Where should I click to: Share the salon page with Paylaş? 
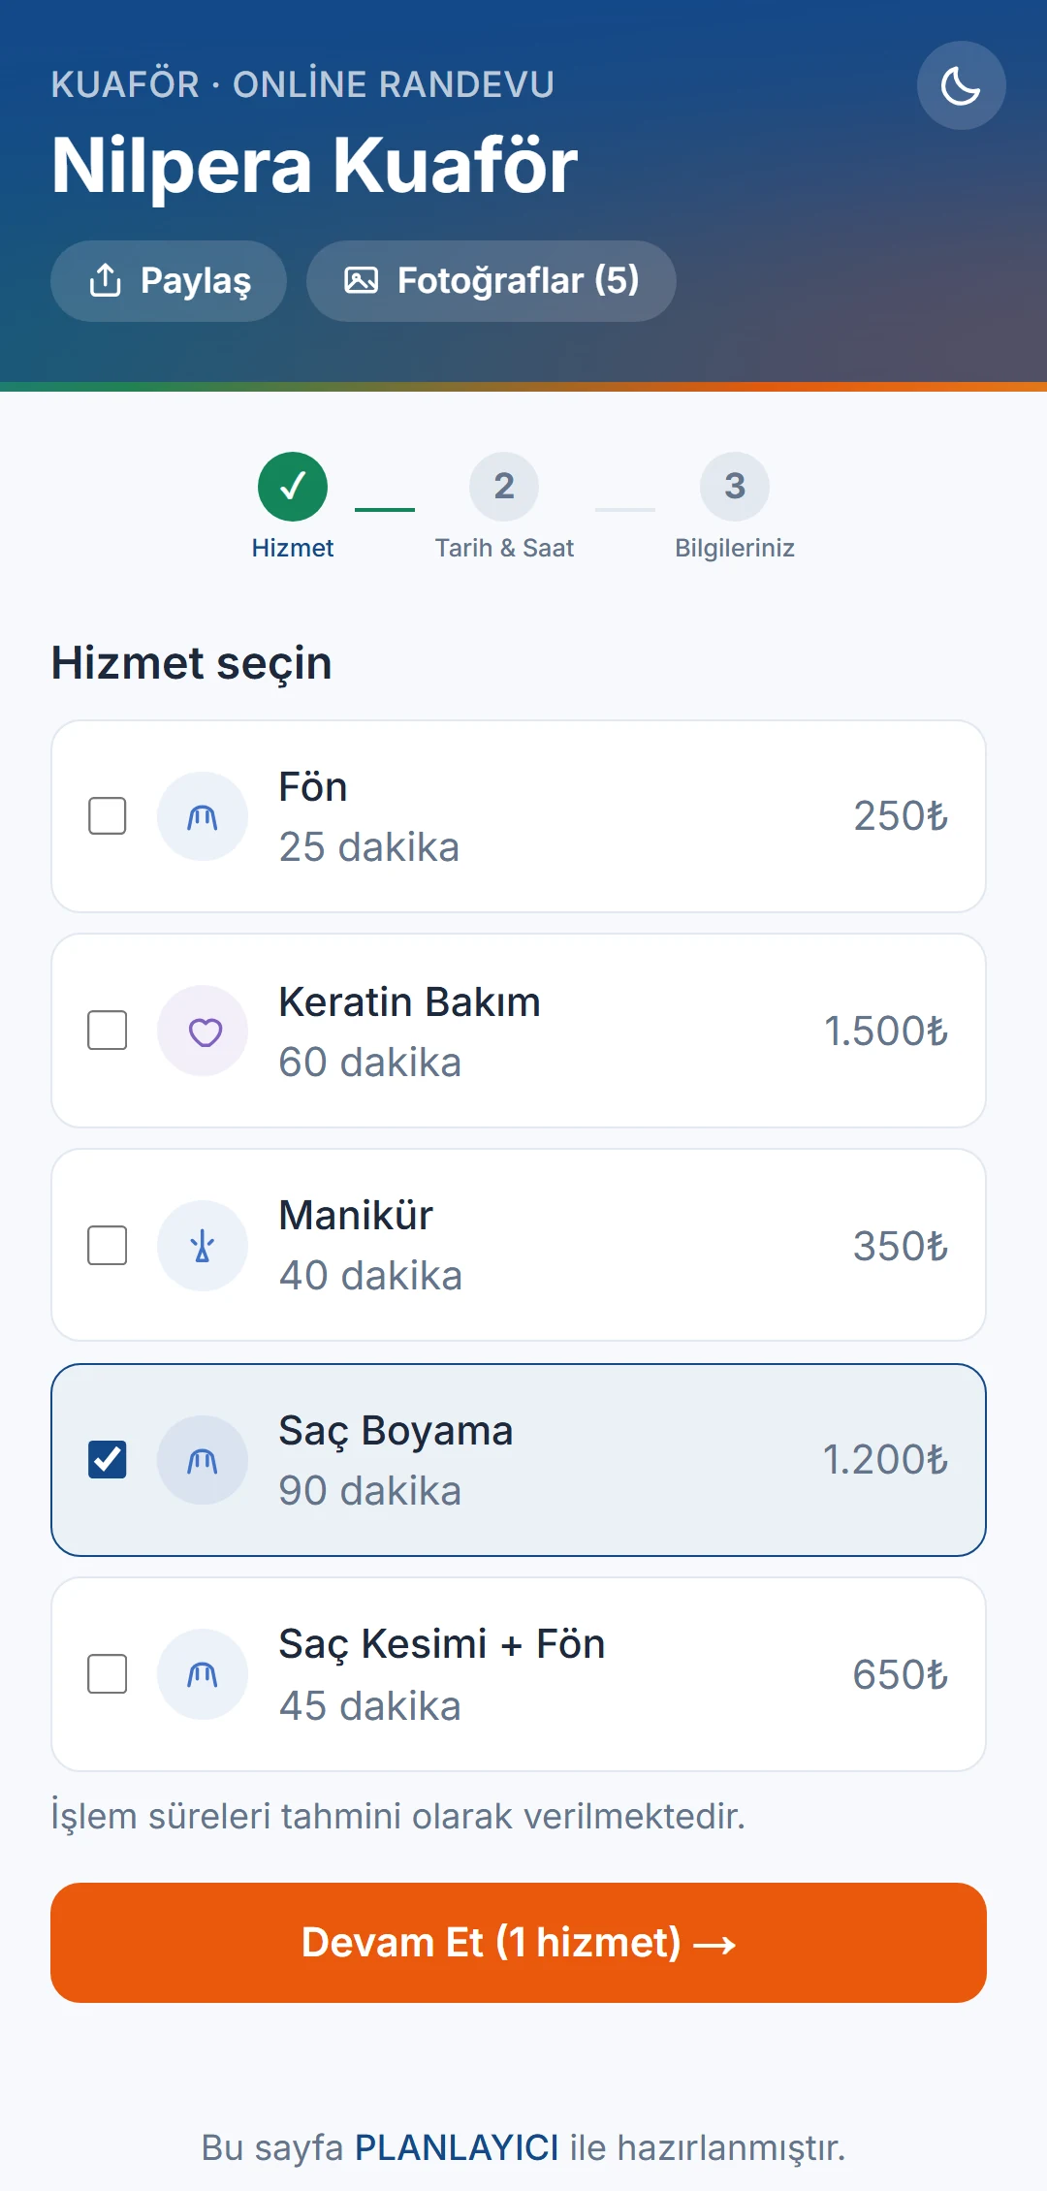169,281
